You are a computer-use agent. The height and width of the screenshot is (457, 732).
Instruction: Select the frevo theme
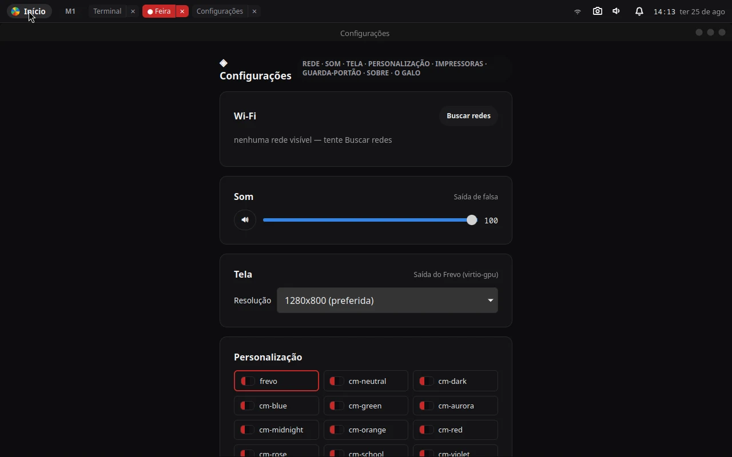[x=276, y=381]
